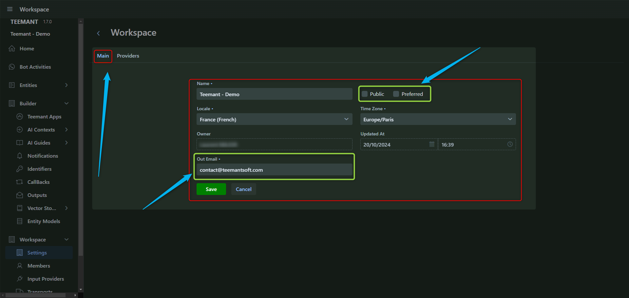Open the Updated At calendar picker icon

[432, 144]
